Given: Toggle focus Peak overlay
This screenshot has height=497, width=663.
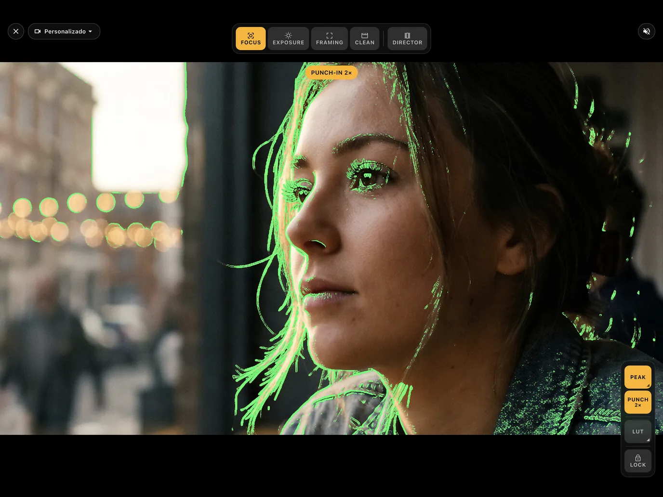Looking at the screenshot, I should tap(638, 377).
